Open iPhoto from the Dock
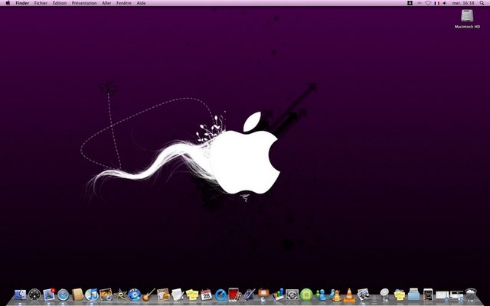This screenshot has height=306, width=490. [x=106, y=295]
